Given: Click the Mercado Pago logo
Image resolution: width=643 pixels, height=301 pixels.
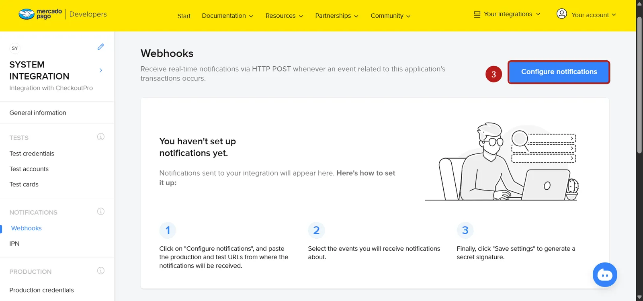Looking at the screenshot, I should pyautogui.click(x=40, y=14).
